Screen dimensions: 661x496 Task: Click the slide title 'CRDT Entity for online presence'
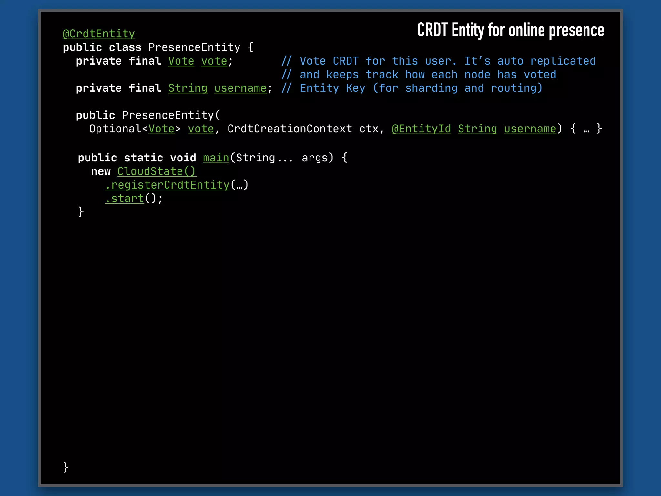[x=511, y=30]
